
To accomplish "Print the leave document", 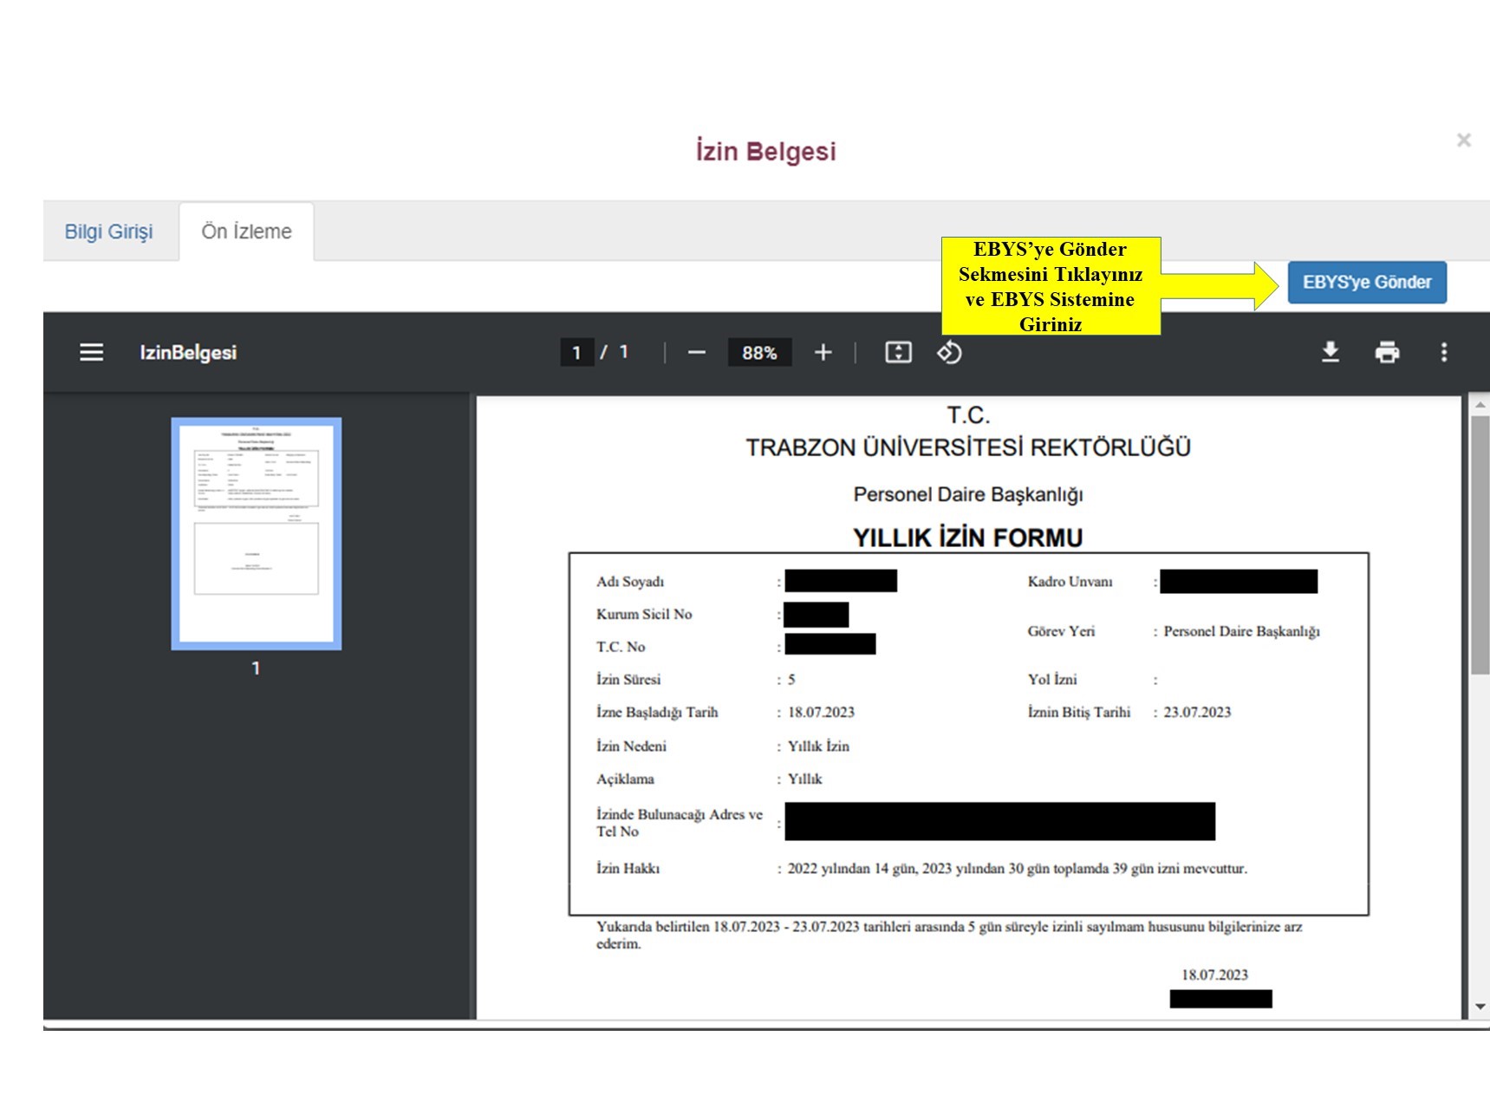I will (1387, 352).
